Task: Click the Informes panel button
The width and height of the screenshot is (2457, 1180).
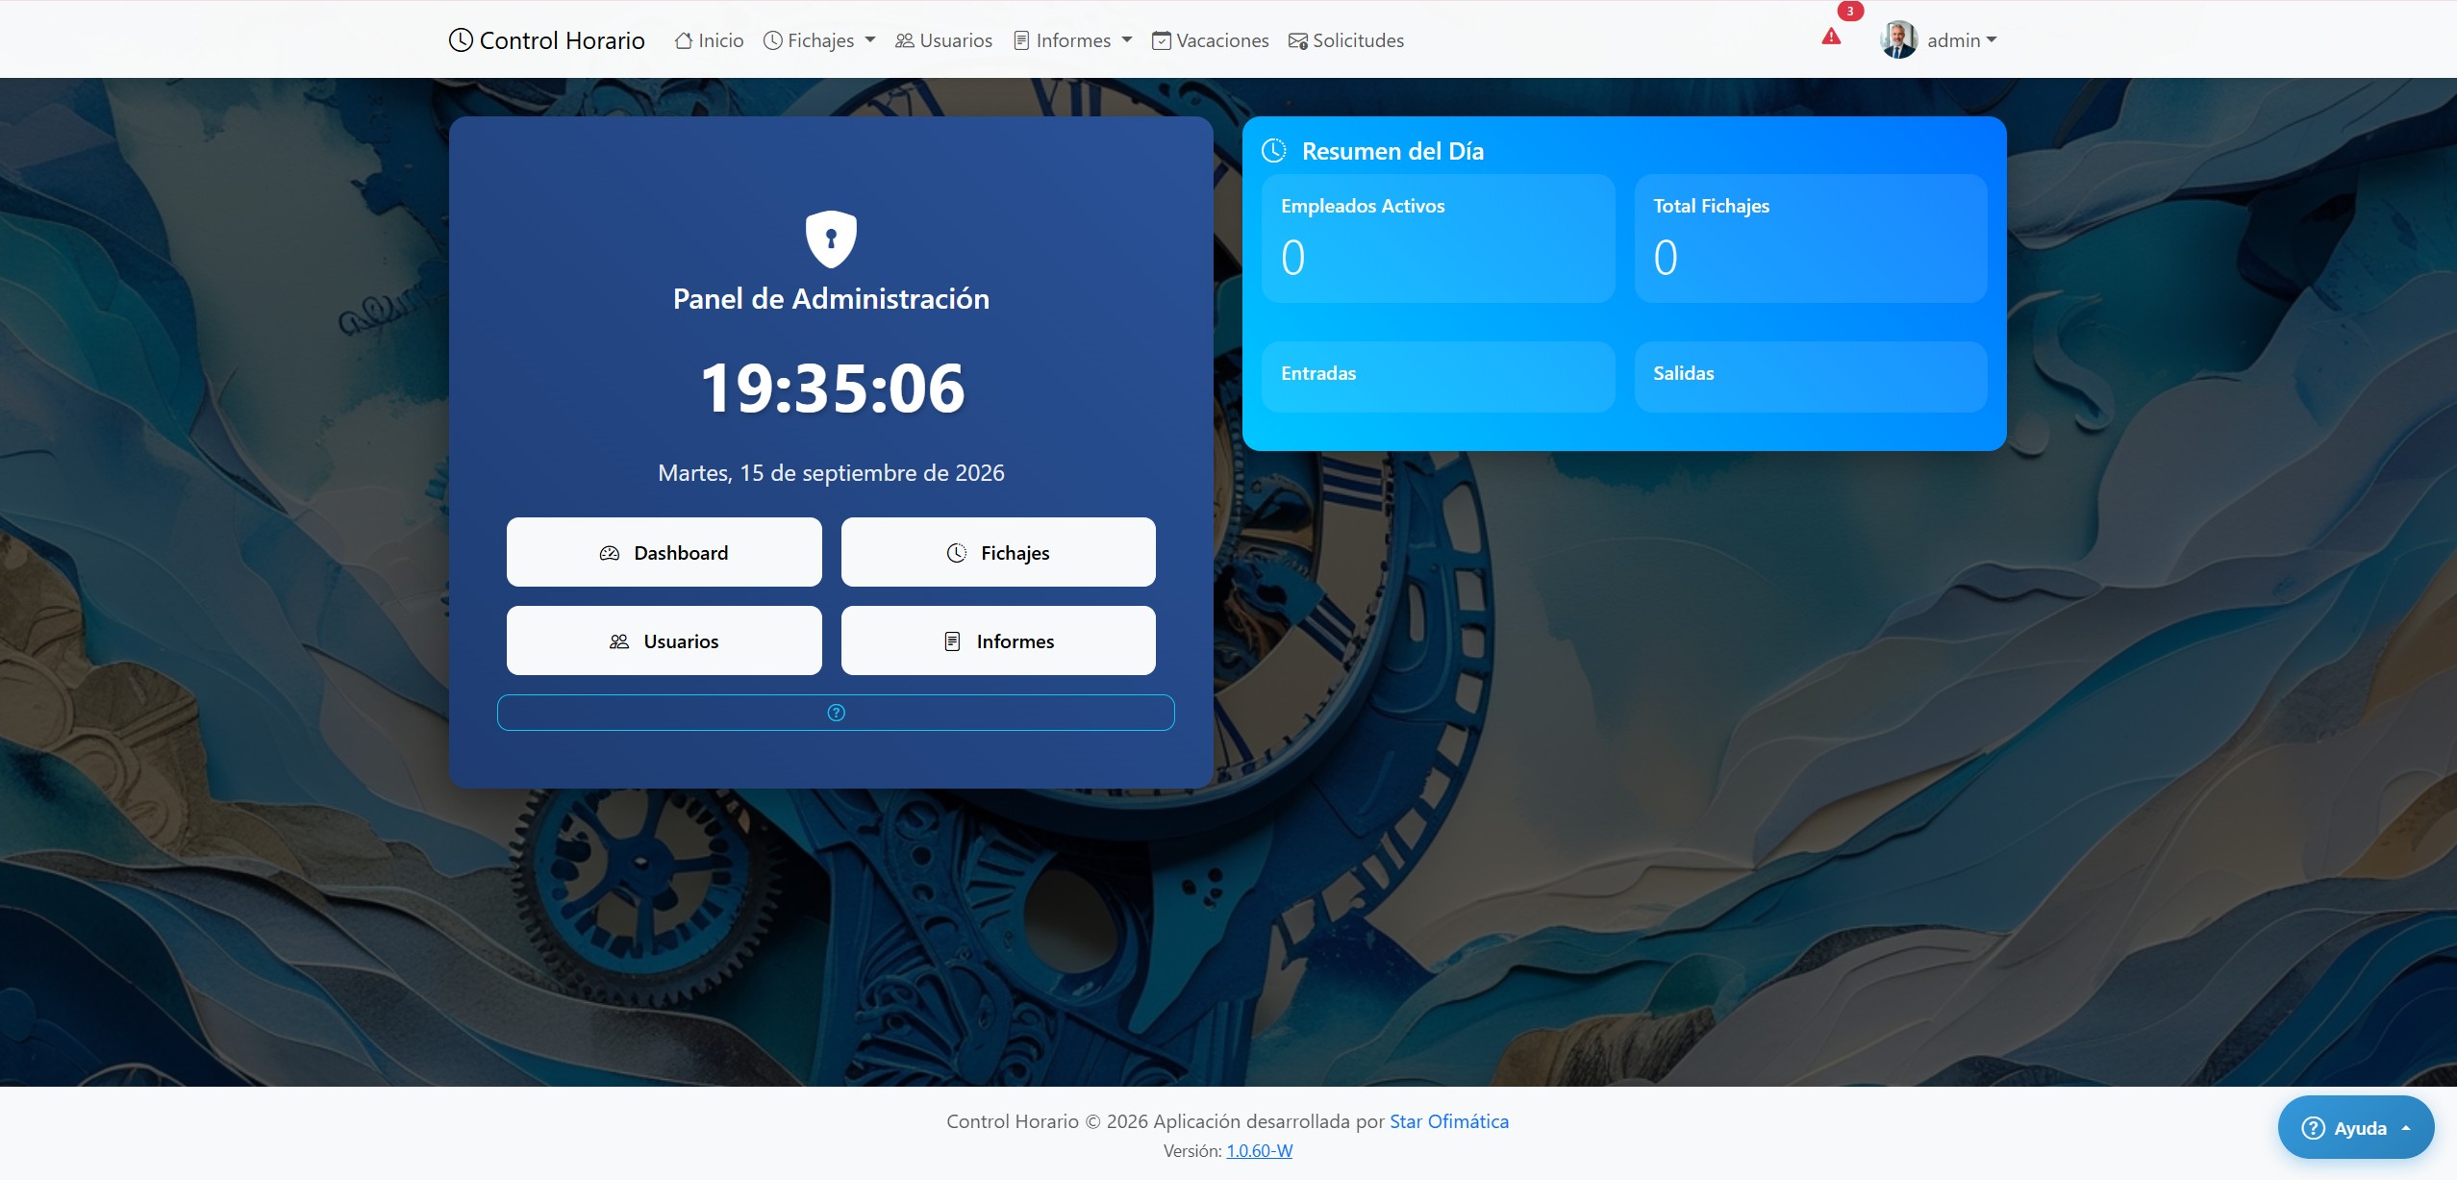Action: pos(998,640)
